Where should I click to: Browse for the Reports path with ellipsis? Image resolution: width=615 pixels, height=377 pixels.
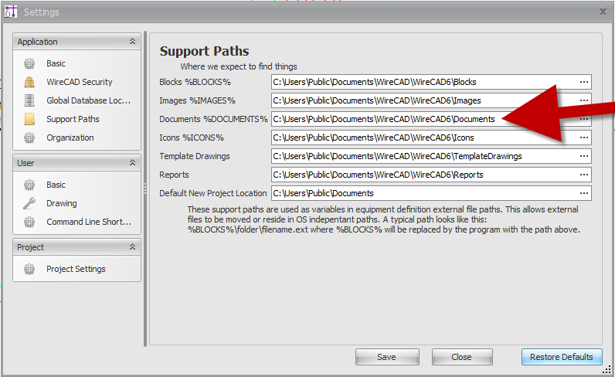(583, 175)
